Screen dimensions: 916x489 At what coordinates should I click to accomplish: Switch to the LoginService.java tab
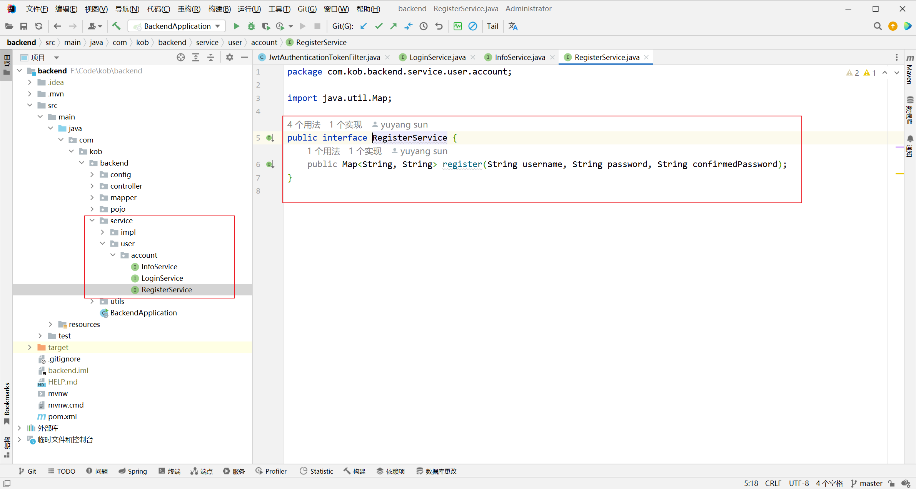click(x=437, y=57)
